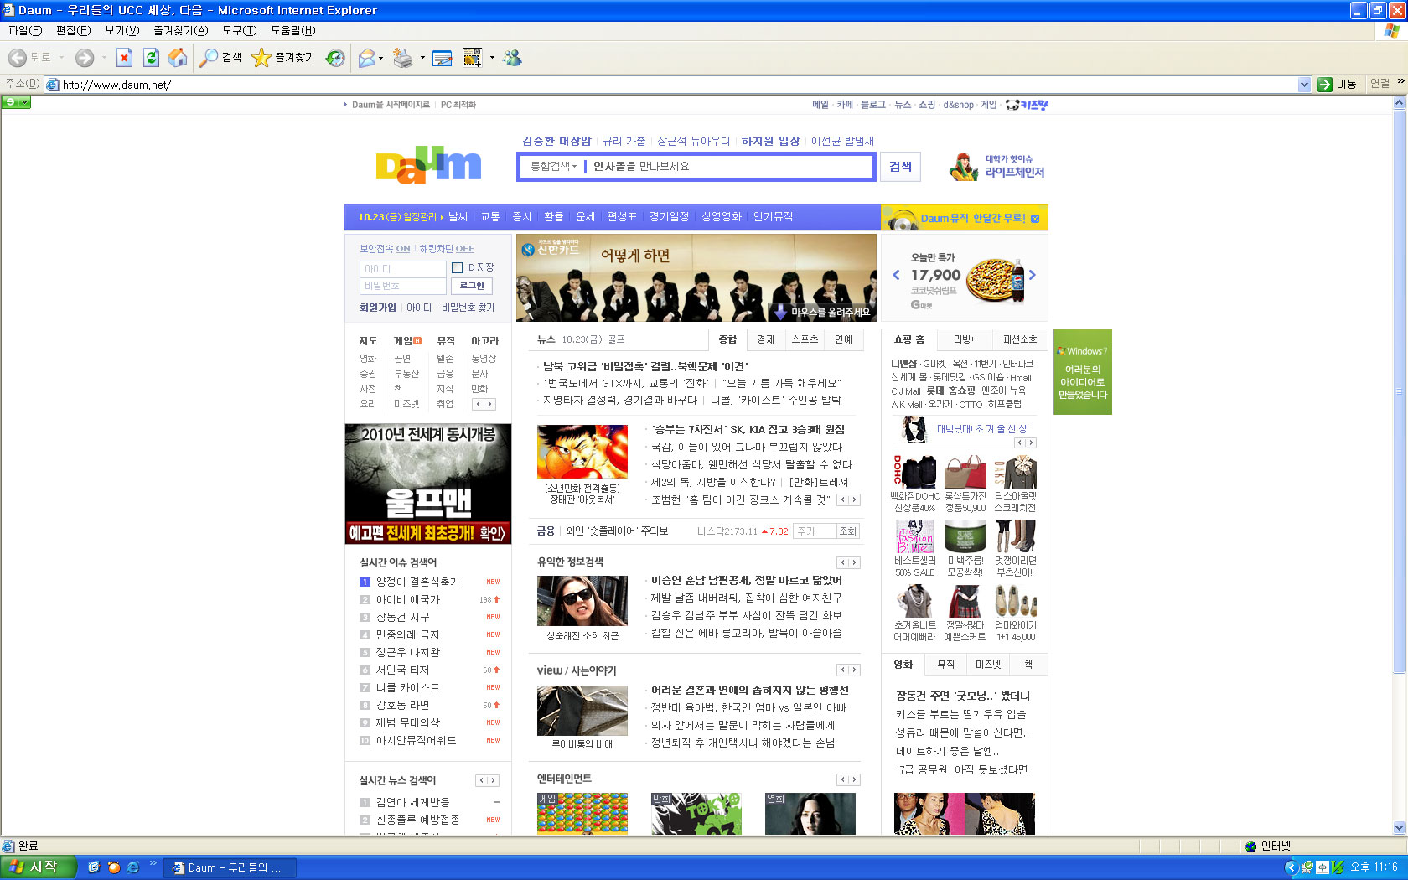1408x880 pixels.
Task: Click the 양정아 결혼식축가 trending search
Action: 417,582
